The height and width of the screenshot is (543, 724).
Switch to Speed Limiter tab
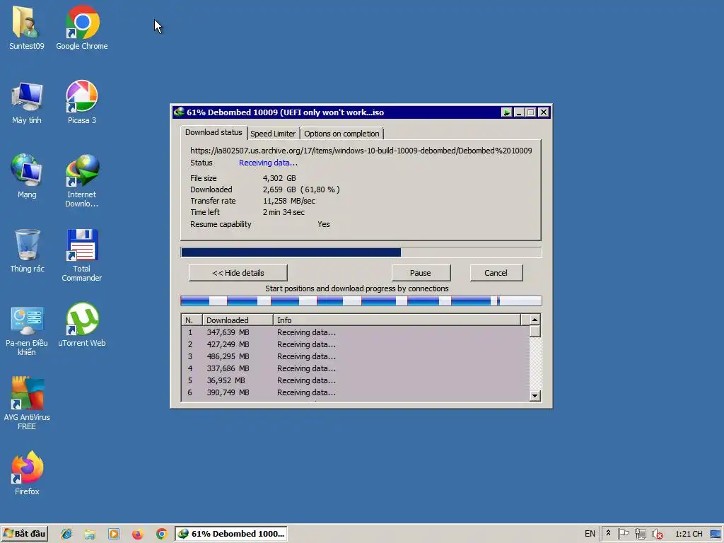[x=273, y=134]
